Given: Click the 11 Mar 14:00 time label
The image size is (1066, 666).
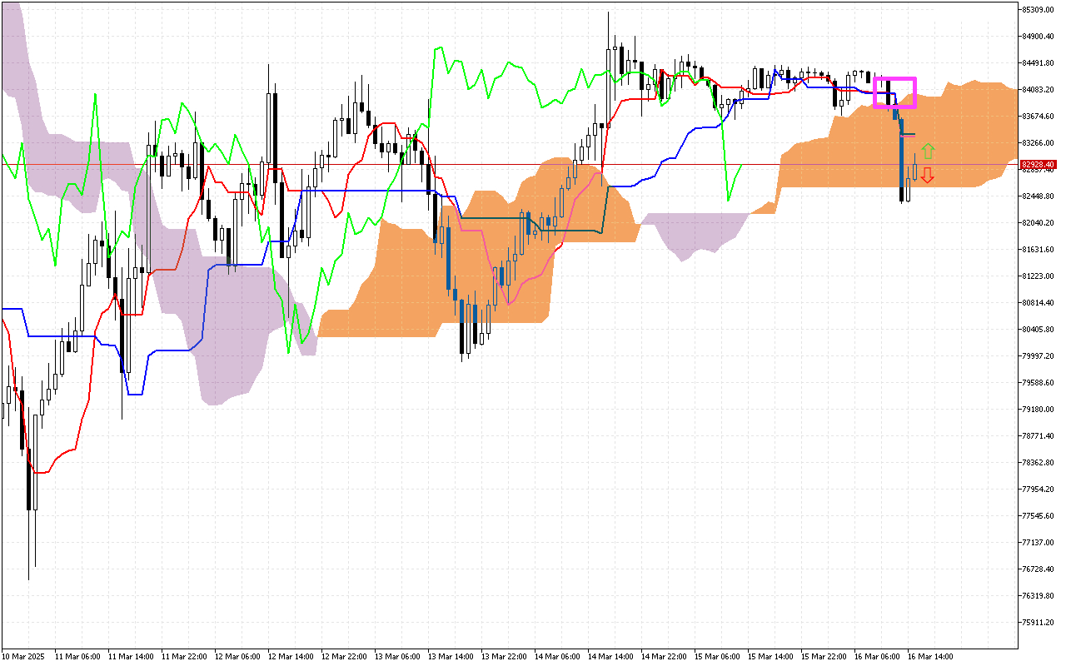Looking at the screenshot, I should [x=131, y=657].
